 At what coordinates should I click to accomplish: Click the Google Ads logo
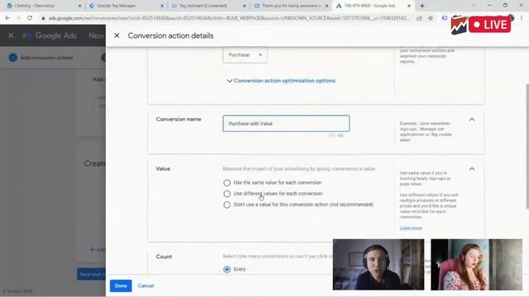tap(49, 35)
